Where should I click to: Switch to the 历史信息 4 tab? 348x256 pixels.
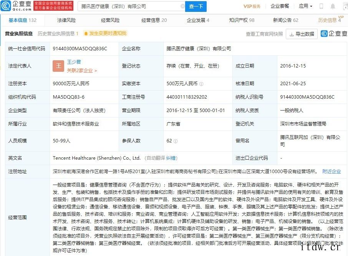[330, 20]
